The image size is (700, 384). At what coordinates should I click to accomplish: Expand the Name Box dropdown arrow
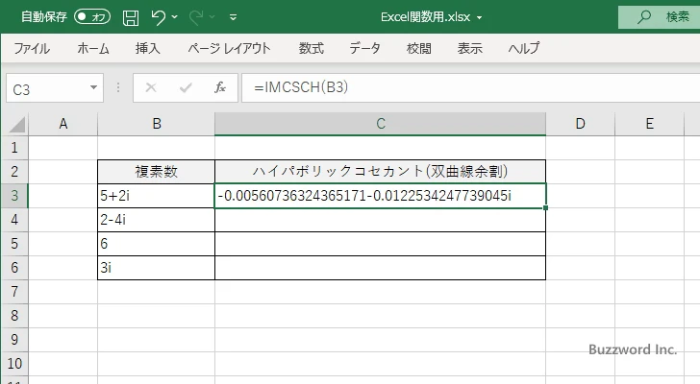point(94,87)
